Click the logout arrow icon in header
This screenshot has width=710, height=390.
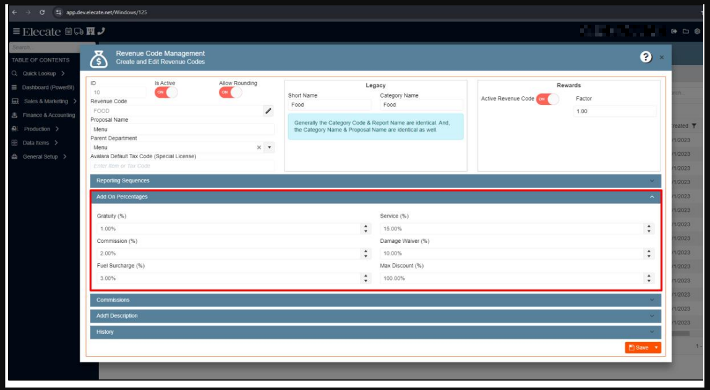[674, 32]
